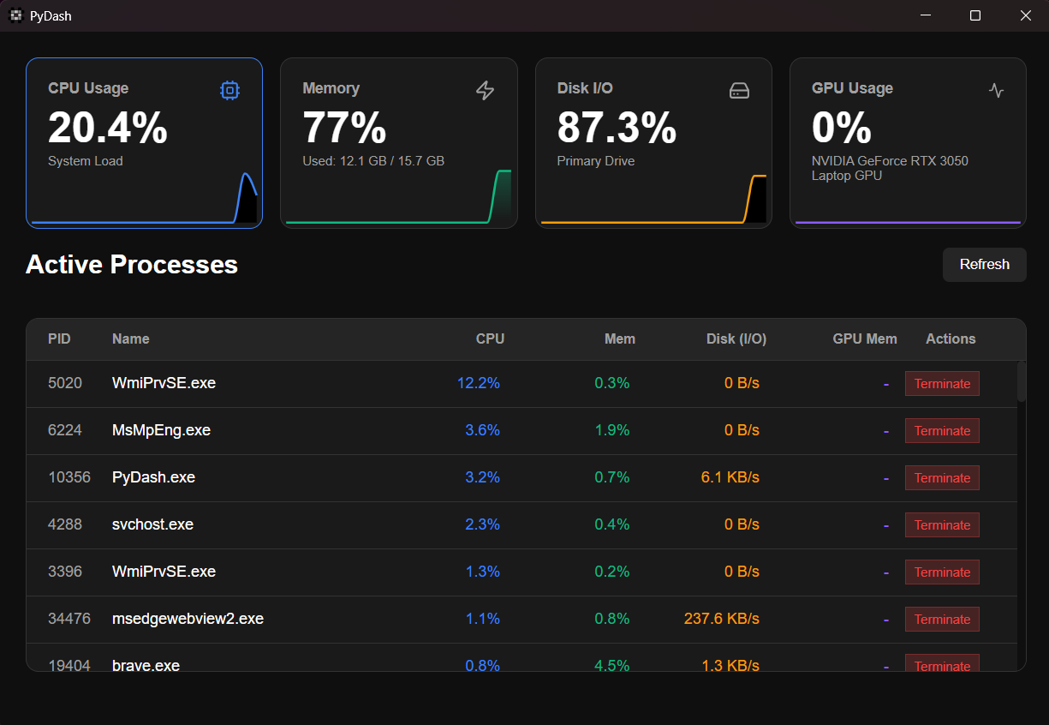
Task: Click the lightning bolt icon in Memory card
Action: 485,90
